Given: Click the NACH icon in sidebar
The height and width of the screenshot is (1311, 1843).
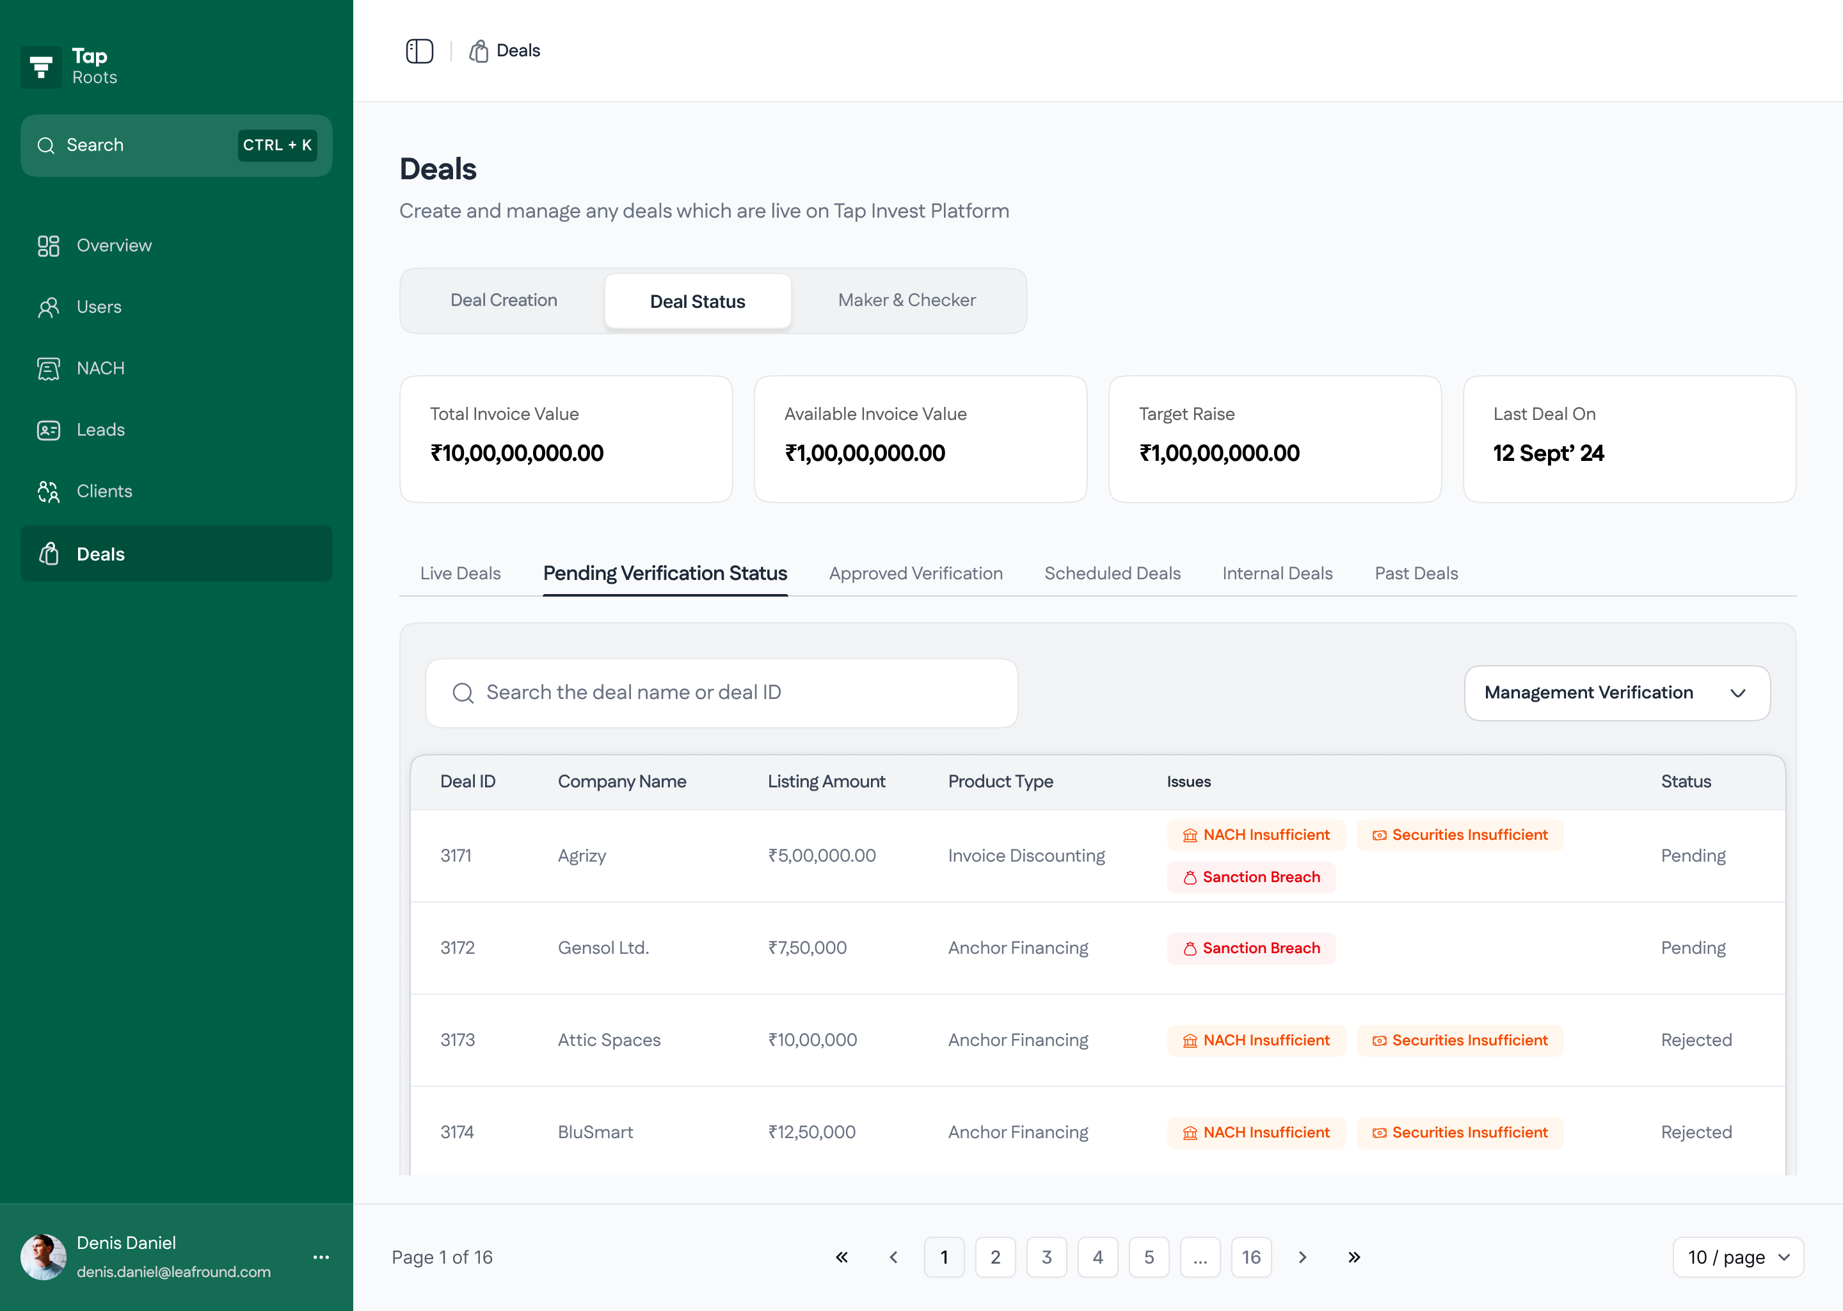Looking at the screenshot, I should (49, 369).
